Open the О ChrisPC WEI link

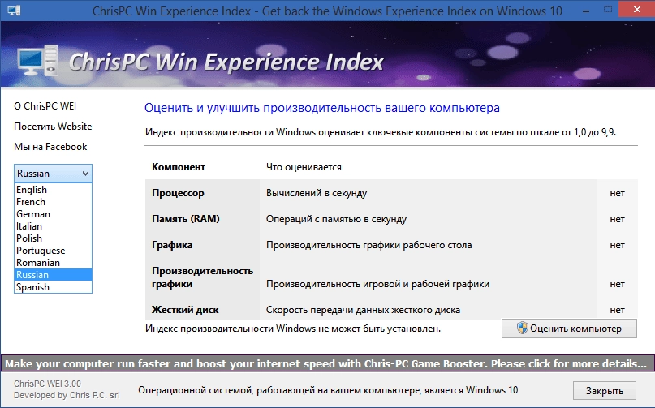click(45, 106)
